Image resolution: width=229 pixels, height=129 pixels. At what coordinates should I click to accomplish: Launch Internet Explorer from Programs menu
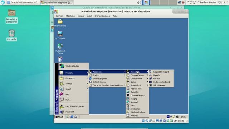107,78
